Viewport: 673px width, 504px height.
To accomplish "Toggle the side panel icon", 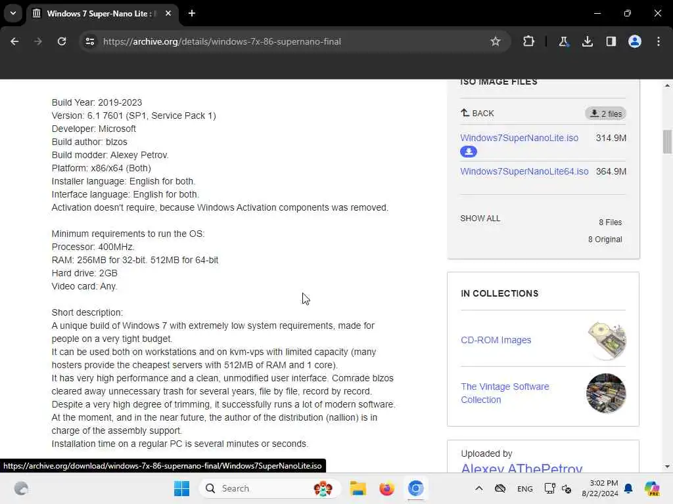I will 611,41.
